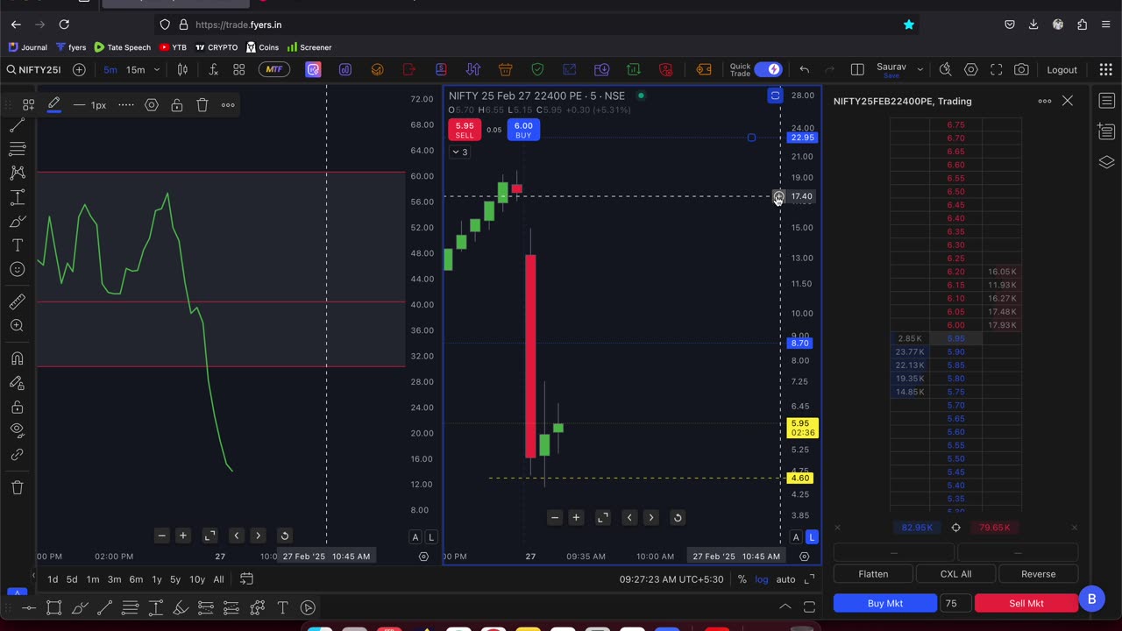Open chart settings hexagon icon in top toolbar
This screenshot has width=1122, height=631.
coord(970,70)
